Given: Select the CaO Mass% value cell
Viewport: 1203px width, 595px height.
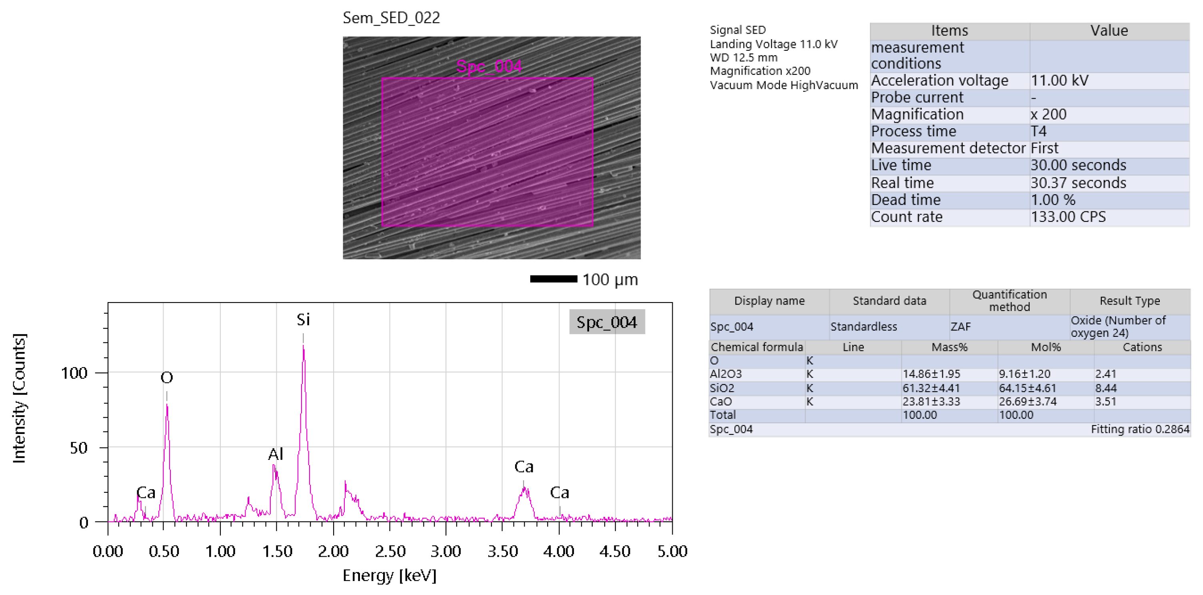Looking at the screenshot, I should [x=931, y=401].
